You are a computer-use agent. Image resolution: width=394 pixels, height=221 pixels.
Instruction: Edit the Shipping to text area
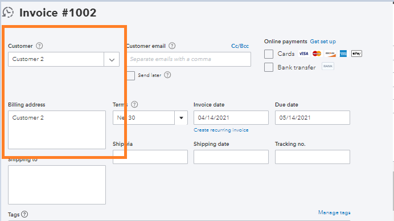[x=57, y=185]
